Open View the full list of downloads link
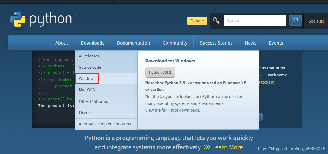 point(172,110)
